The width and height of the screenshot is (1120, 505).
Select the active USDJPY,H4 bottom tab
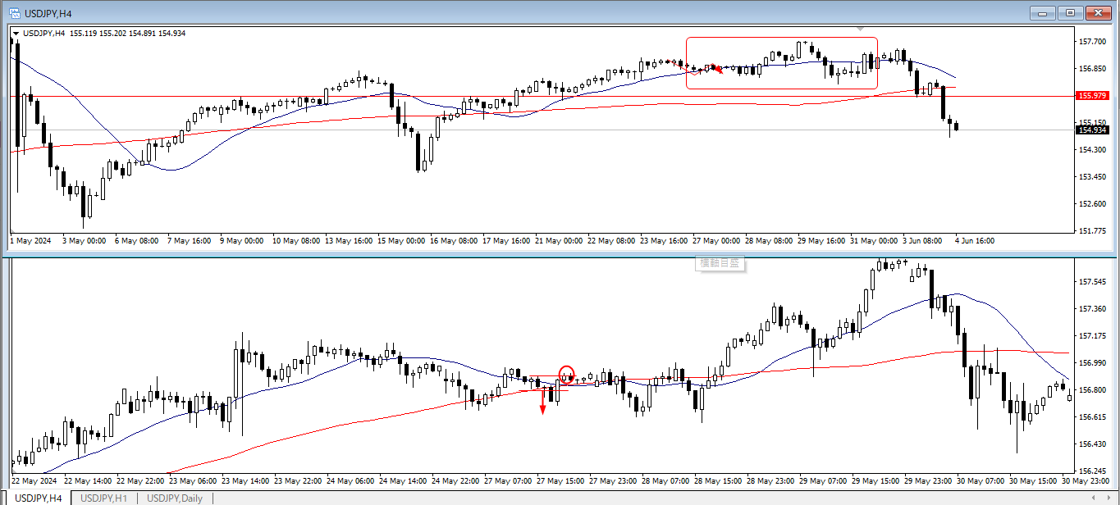click(39, 498)
